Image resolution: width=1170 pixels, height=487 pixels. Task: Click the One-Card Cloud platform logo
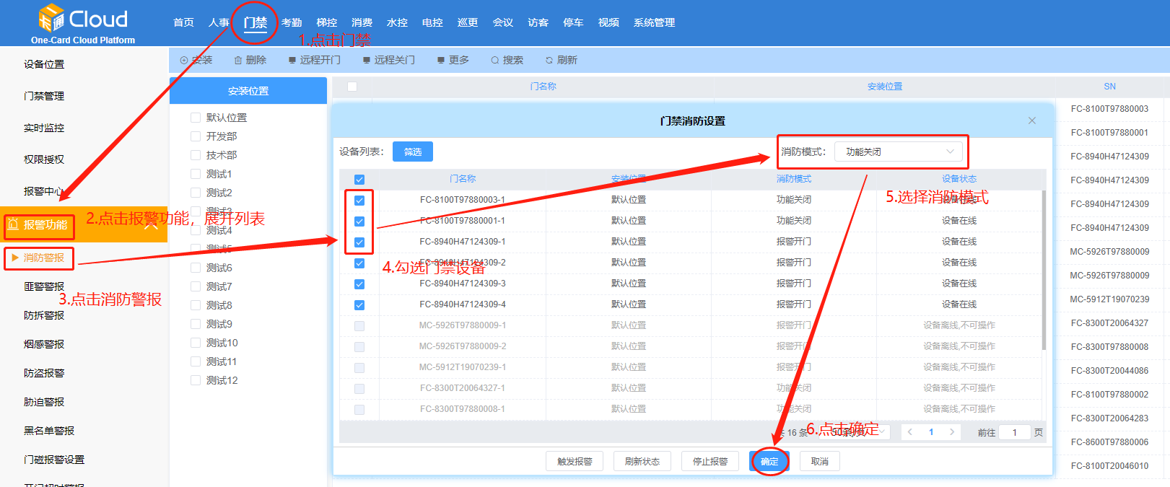pyautogui.click(x=82, y=23)
